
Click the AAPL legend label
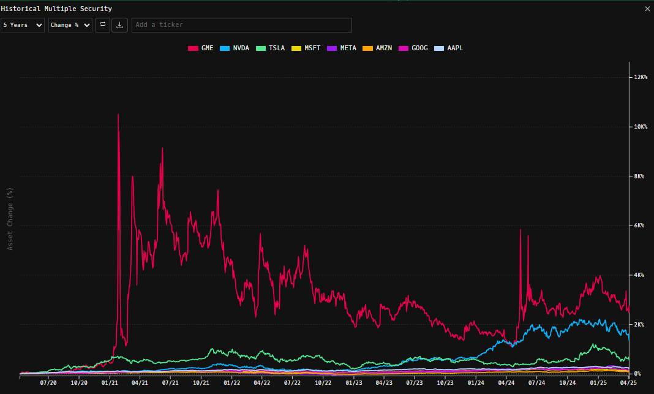tap(455, 48)
